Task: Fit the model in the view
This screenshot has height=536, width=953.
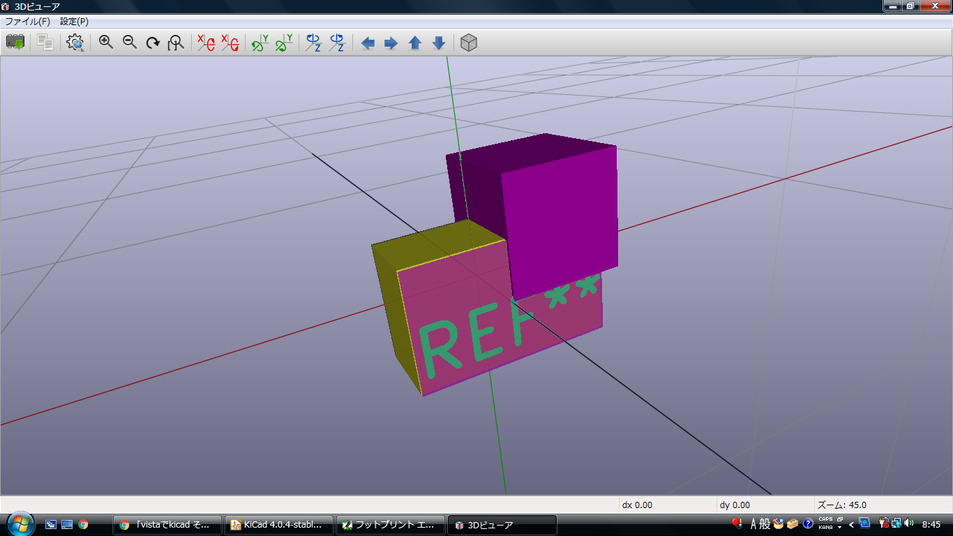Action: tap(176, 43)
